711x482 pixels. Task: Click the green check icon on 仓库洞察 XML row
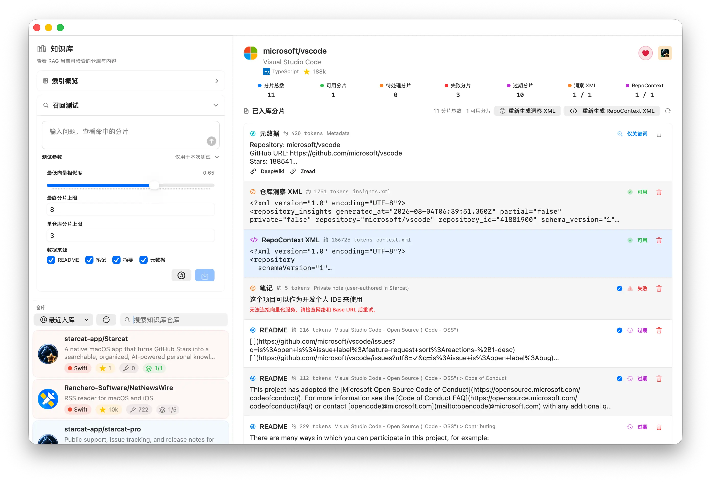point(630,192)
